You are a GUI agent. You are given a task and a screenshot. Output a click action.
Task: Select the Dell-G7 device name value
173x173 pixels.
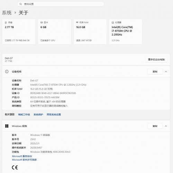click(34, 81)
